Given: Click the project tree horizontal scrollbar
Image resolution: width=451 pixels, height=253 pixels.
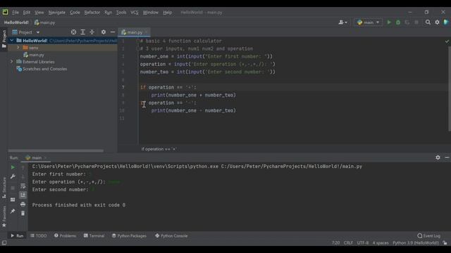Looking at the screenshot, I should point(56,150).
